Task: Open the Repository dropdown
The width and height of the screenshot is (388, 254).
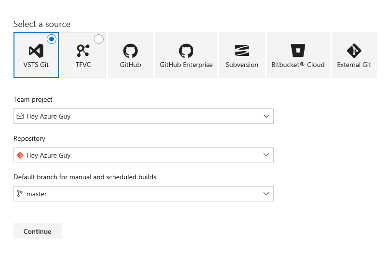Action: [x=144, y=155]
